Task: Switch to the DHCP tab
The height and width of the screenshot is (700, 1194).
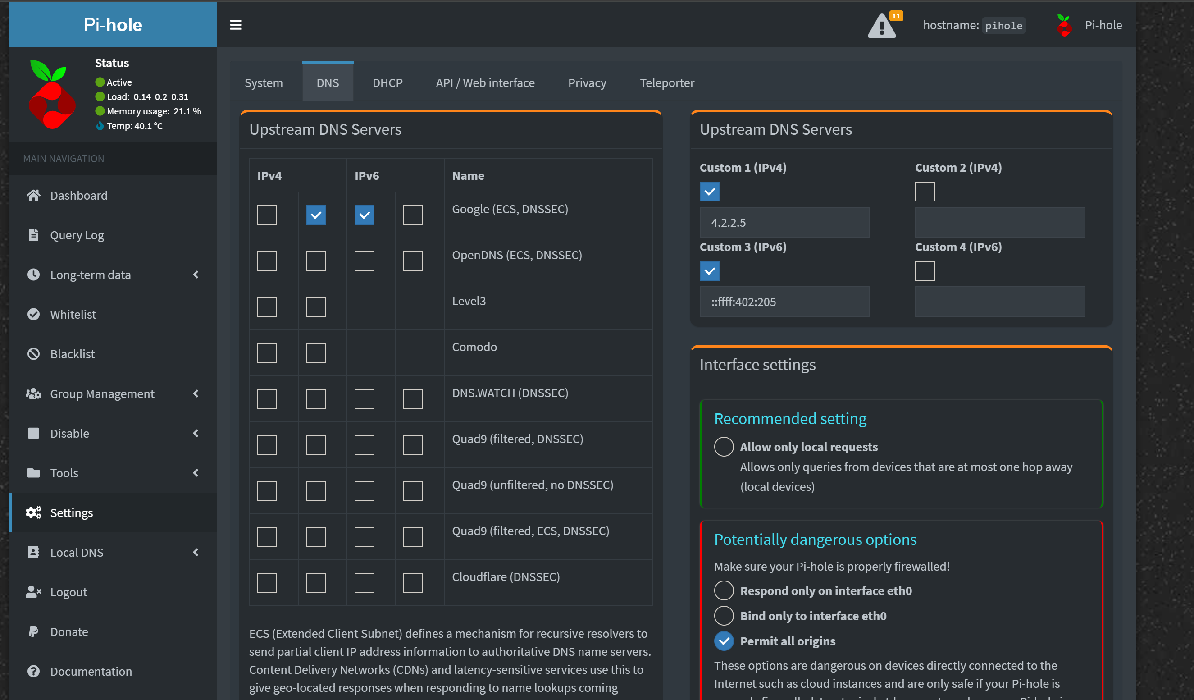Action: (x=387, y=83)
